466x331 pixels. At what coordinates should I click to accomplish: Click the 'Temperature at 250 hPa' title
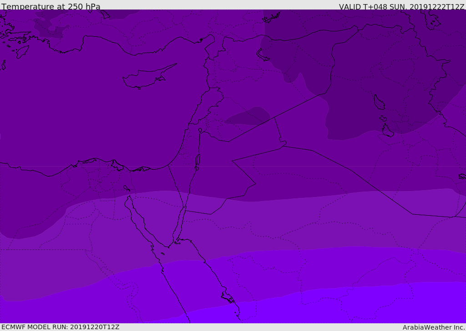click(x=51, y=6)
